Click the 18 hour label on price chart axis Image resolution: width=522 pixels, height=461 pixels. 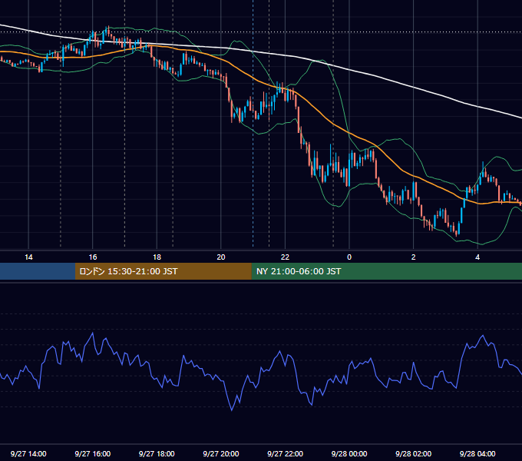coord(157,257)
